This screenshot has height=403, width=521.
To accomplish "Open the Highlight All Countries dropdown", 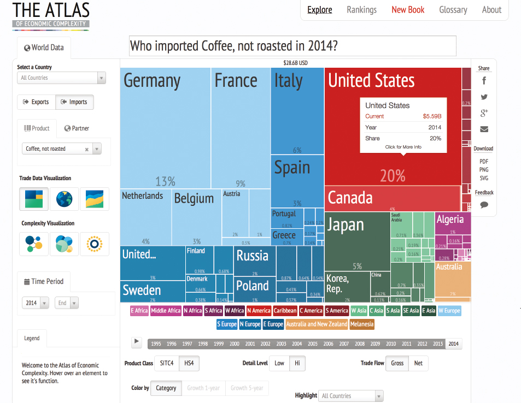I will point(351,396).
